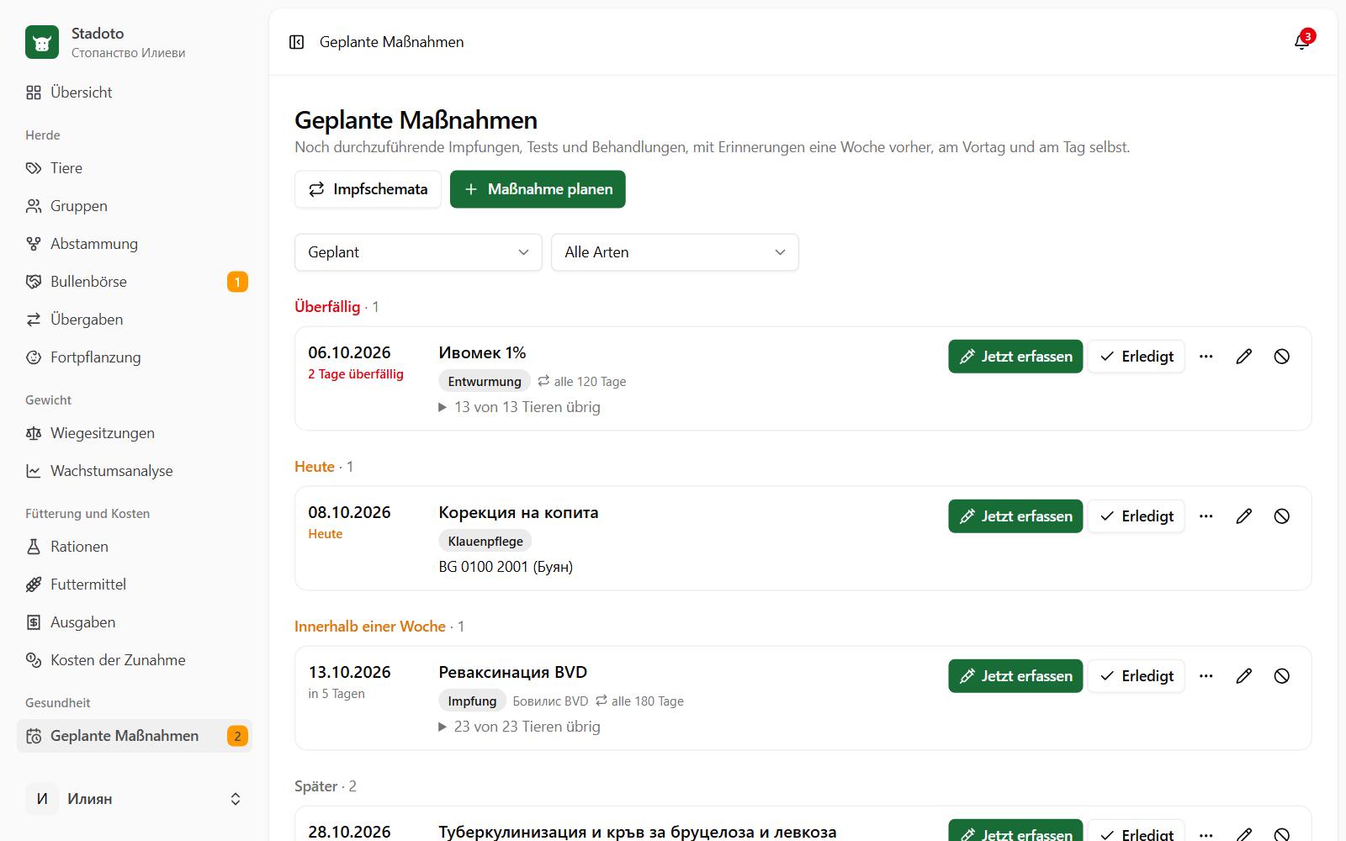Viewport: 1346px width, 841px height.
Task: Click pencil edit icon for Реваксинация BVD
Action: [1243, 676]
